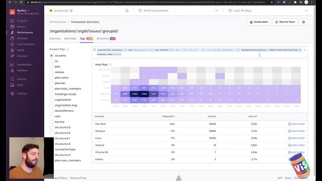The image size is (322, 181).
Task: Open the API footer link
Action: click(280, 178)
